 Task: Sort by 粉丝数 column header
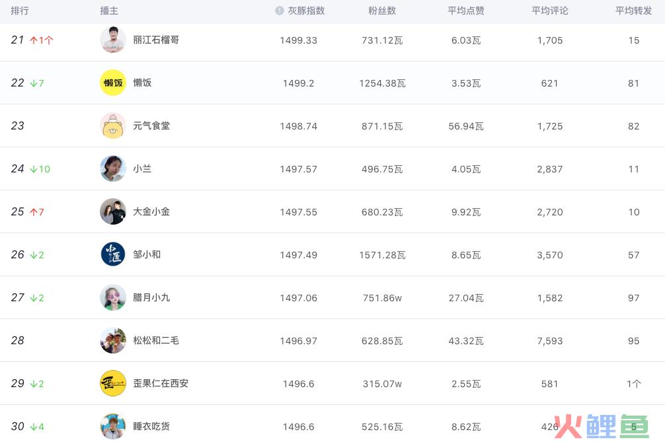pos(382,11)
